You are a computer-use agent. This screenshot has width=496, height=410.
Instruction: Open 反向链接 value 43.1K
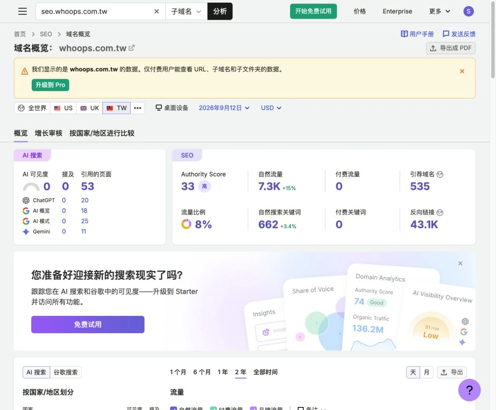coord(424,225)
